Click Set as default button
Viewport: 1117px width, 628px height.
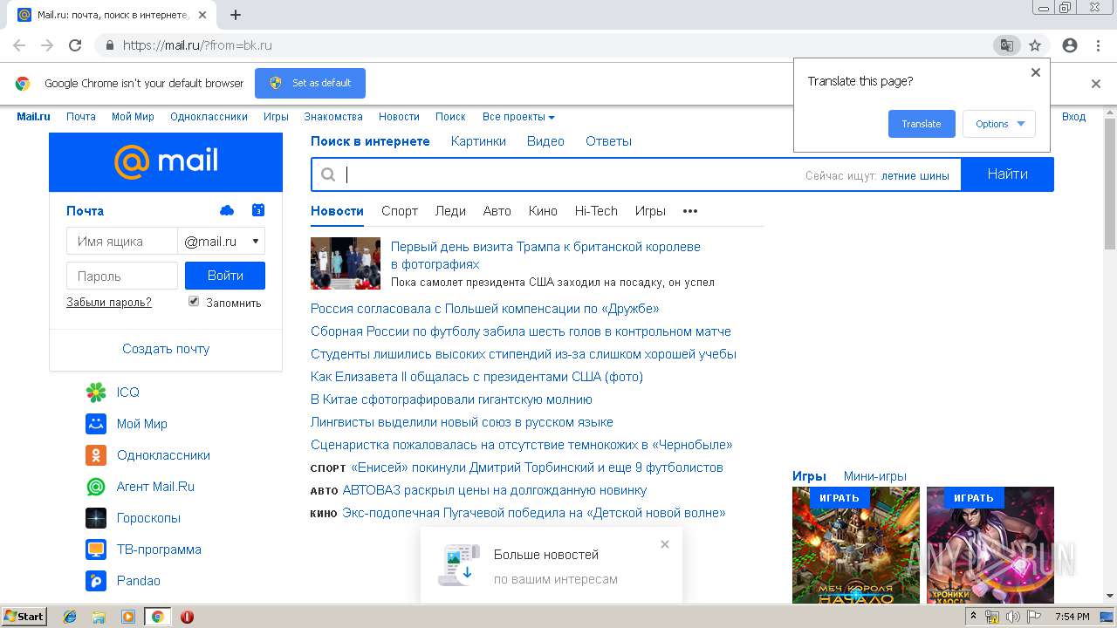pyautogui.click(x=310, y=84)
